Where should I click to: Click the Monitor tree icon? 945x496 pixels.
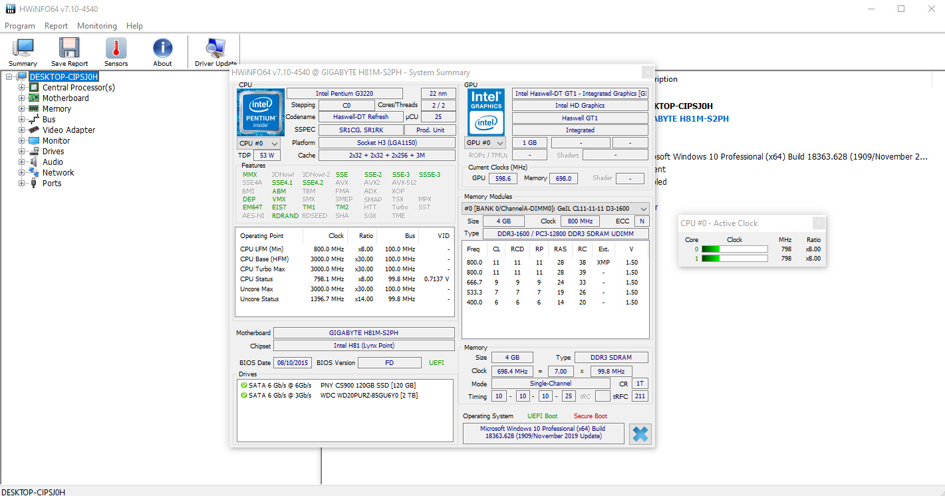click(x=34, y=140)
